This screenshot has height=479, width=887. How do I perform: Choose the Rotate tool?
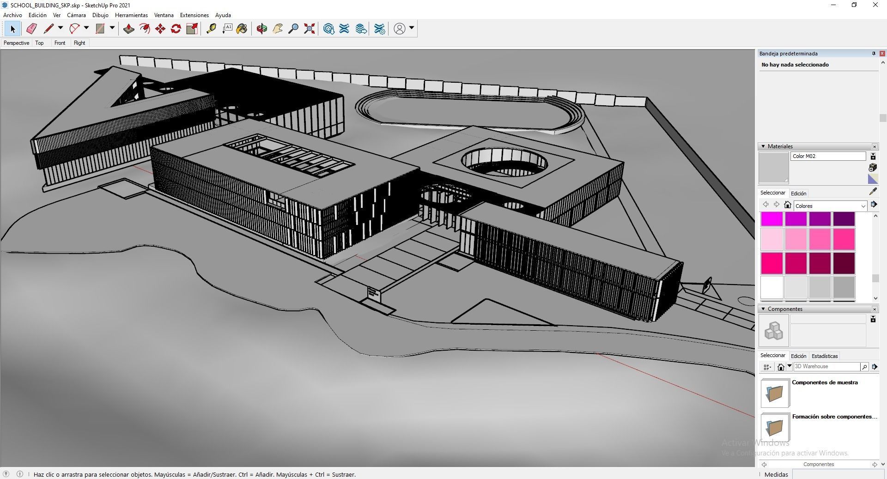[x=176, y=29]
